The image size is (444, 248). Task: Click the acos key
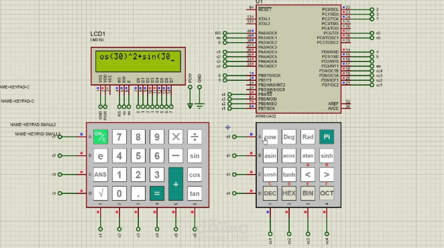[289, 156]
